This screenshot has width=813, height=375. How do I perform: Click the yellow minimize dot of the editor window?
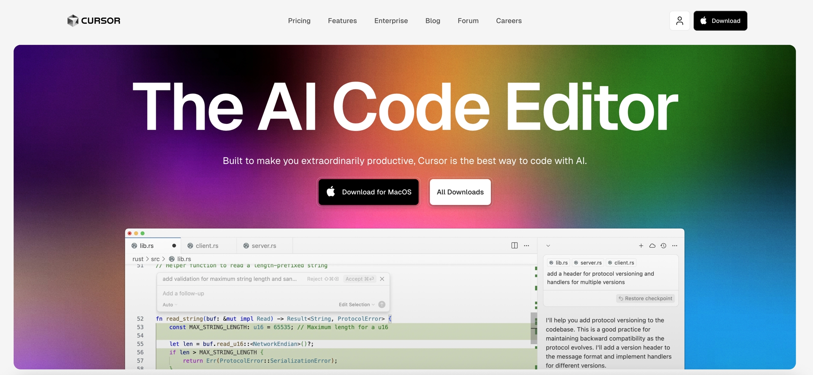(136, 233)
